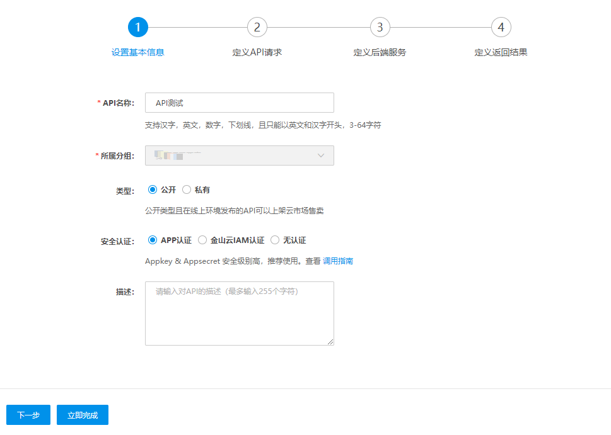The image size is (611, 435).
Task: Choose APP认证 security authentication
Action: pos(153,240)
